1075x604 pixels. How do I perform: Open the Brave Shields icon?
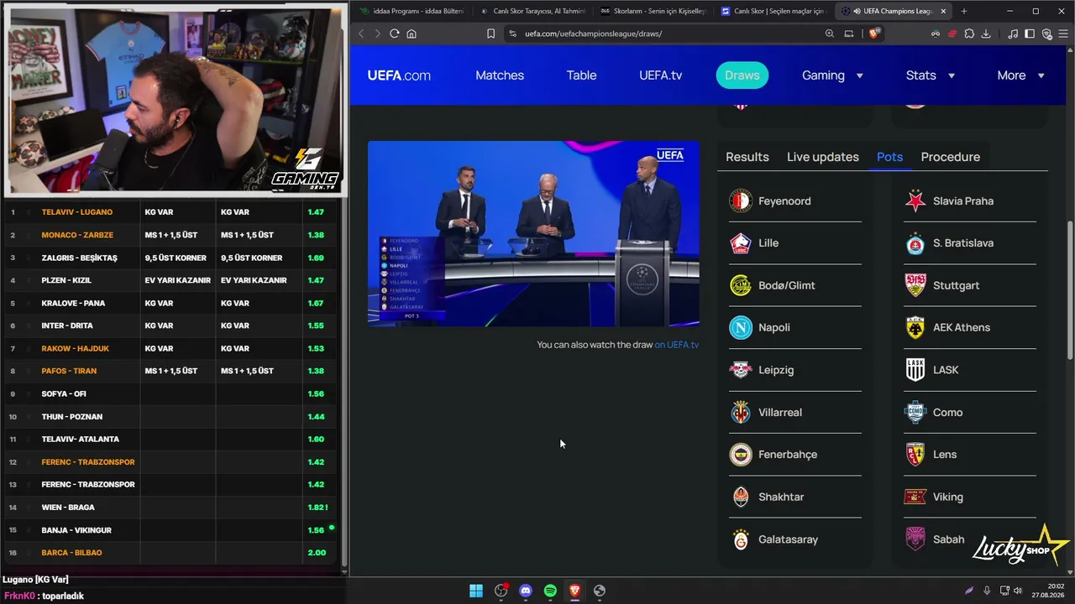(874, 34)
